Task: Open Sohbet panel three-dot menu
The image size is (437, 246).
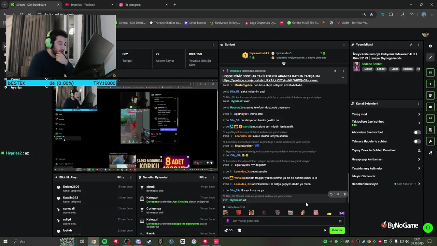Action: point(344,45)
